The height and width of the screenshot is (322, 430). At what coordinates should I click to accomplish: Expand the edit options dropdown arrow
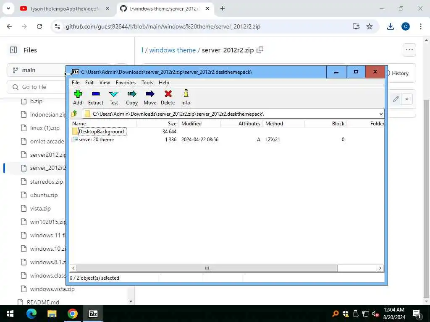point(407,99)
